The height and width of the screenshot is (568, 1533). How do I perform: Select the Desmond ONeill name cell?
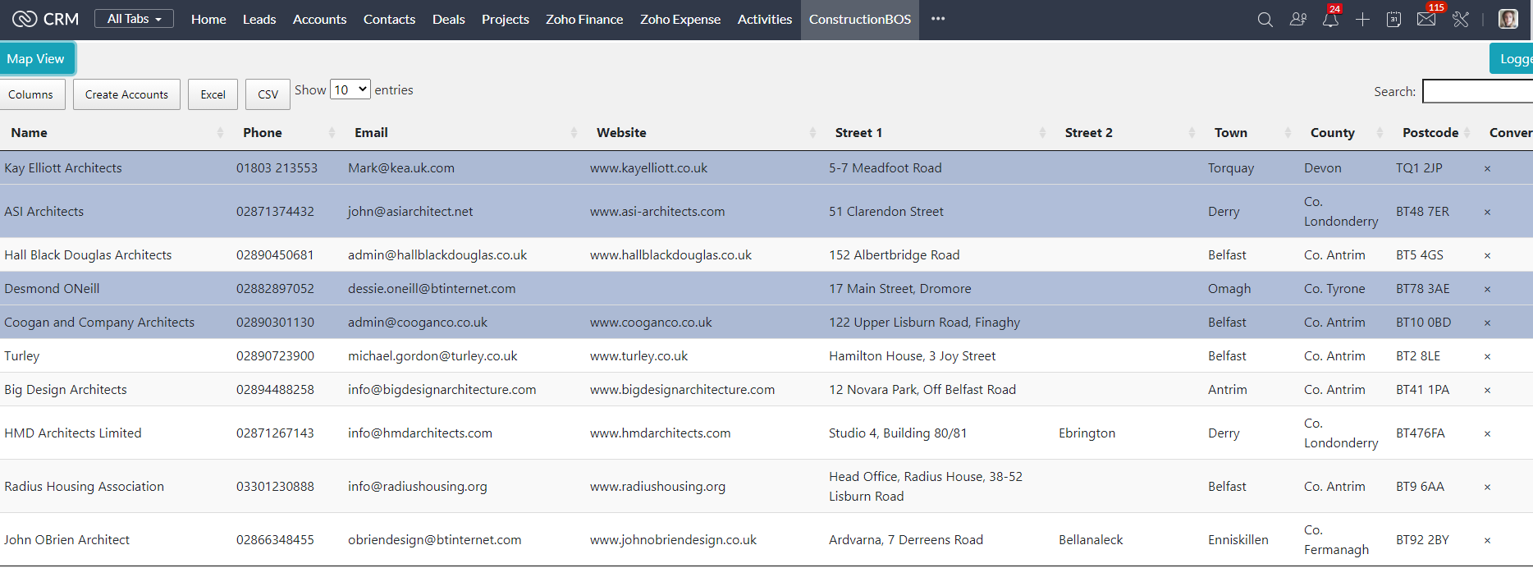pyautogui.click(x=52, y=288)
